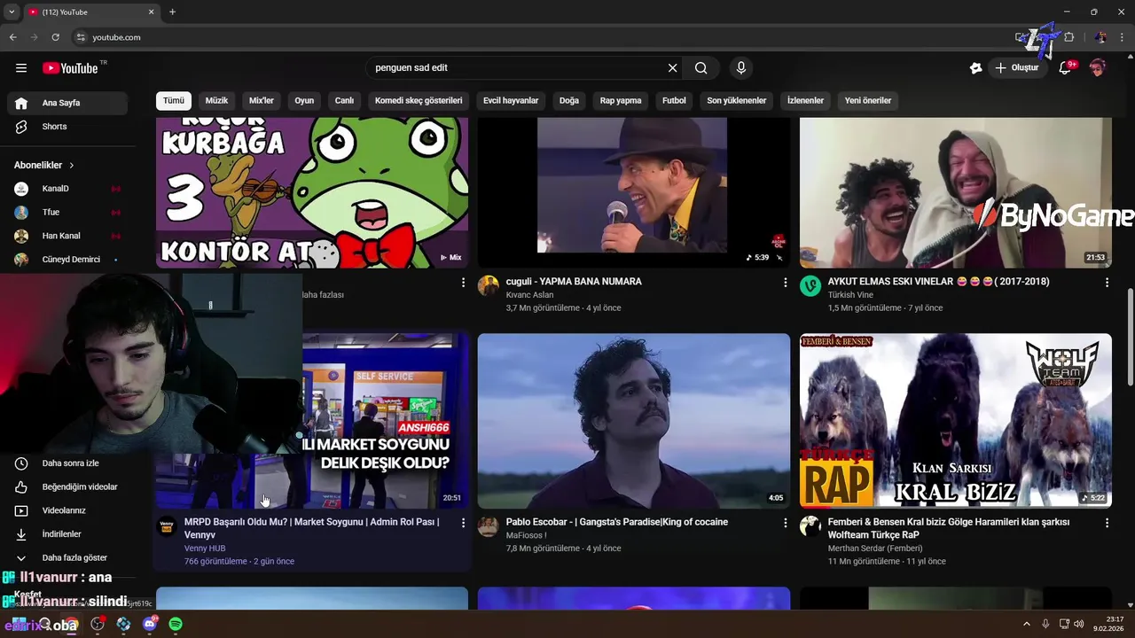Select the Komedi skeç gösterileri chip
The width and height of the screenshot is (1135, 638).
pyautogui.click(x=419, y=100)
